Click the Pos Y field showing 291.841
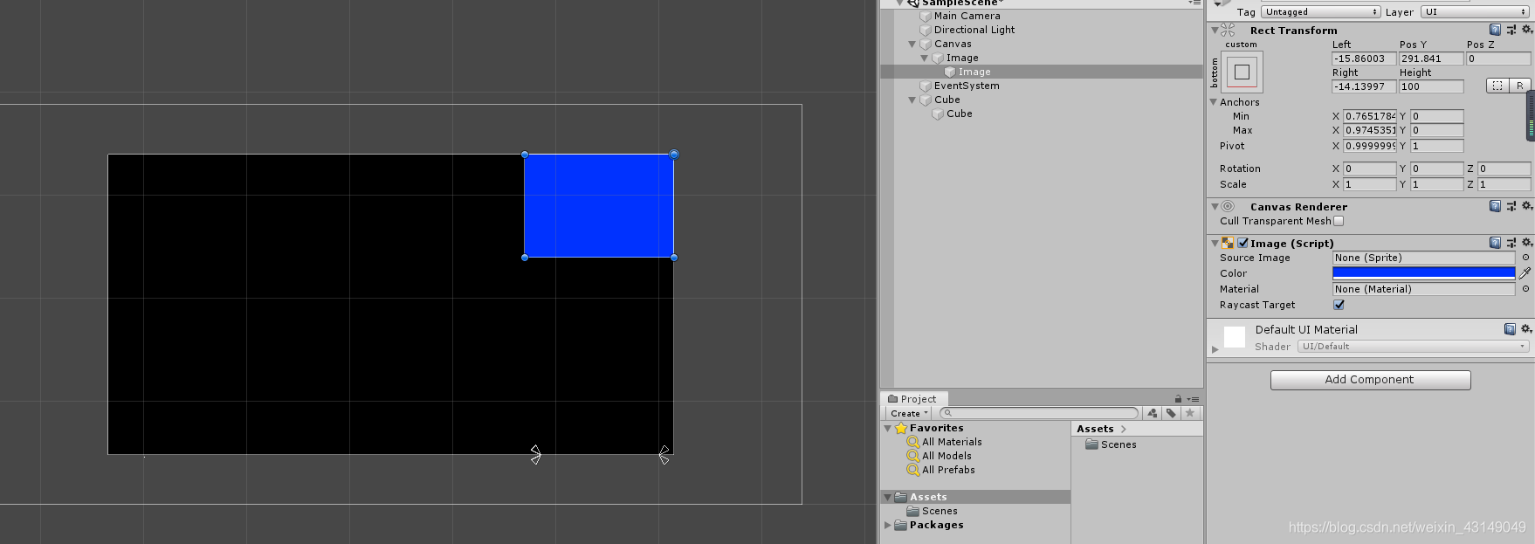 (x=1431, y=59)
